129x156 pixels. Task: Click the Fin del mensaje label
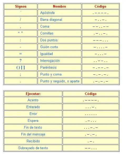pyautogui.click(x=33, y=134)
